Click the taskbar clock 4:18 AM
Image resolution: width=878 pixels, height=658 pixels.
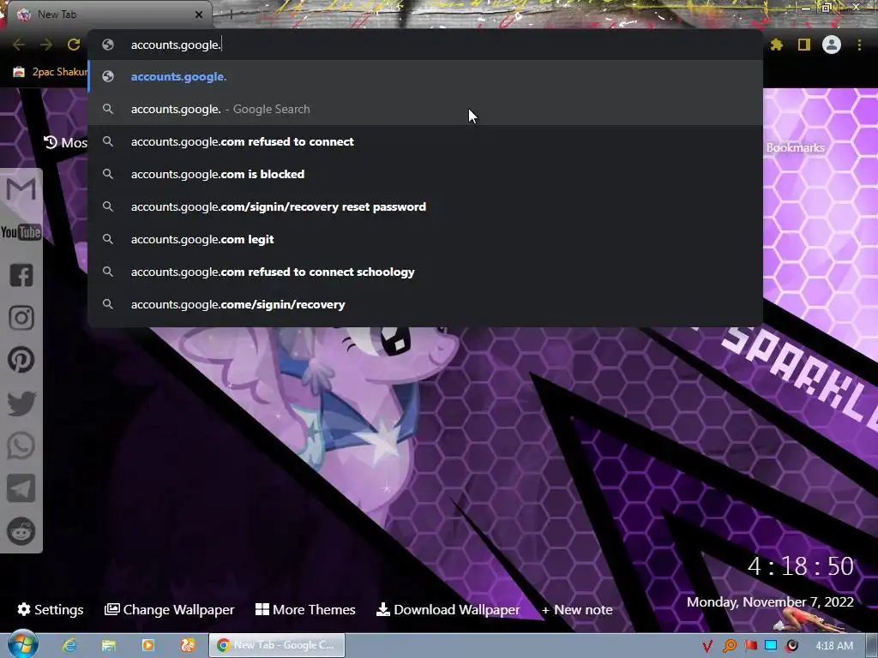click(833, 646)
